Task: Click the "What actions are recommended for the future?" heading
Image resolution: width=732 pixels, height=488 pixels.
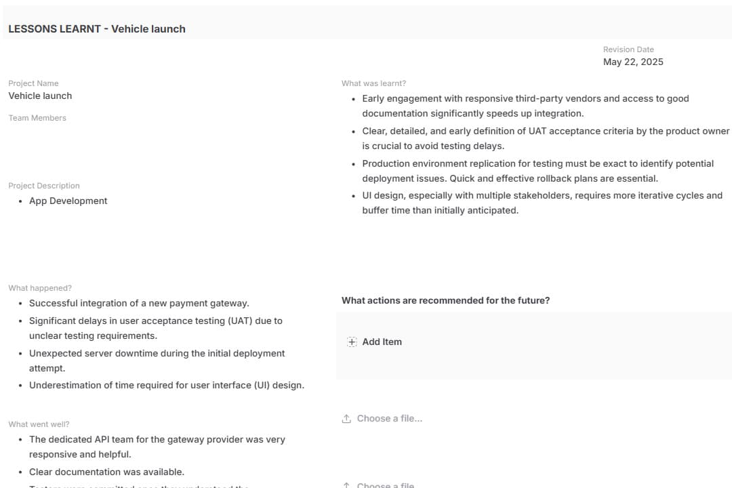Action: pos(445,301)
